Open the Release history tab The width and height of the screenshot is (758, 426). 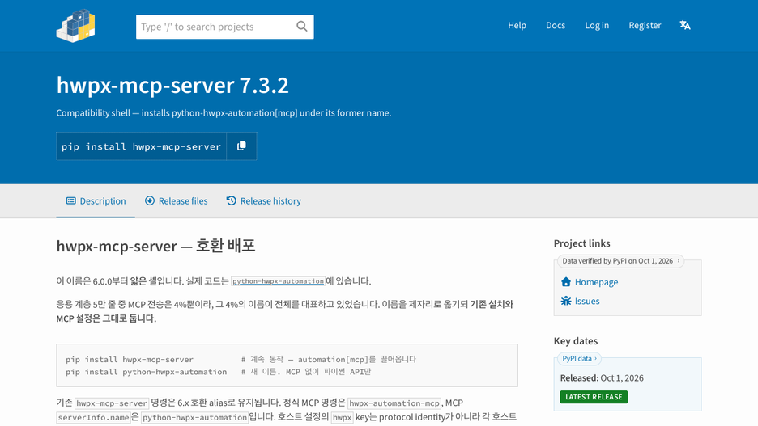coord(263,200)
